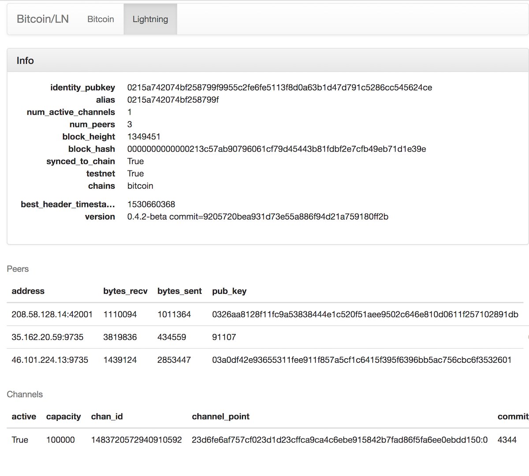Click the Info panel header
Screen dimensions: 529x476
pyautogui.click(x=25, y=60)
